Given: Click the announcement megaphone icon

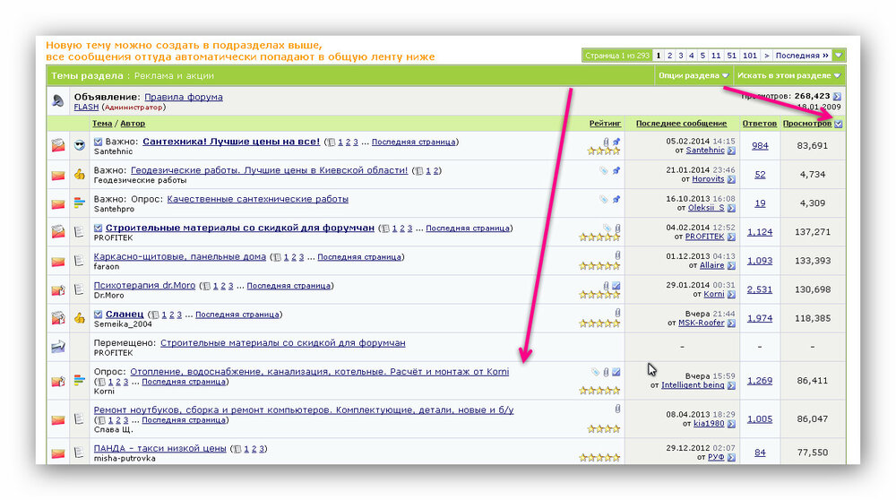Looking at the screenshot, I should [57, 101].
